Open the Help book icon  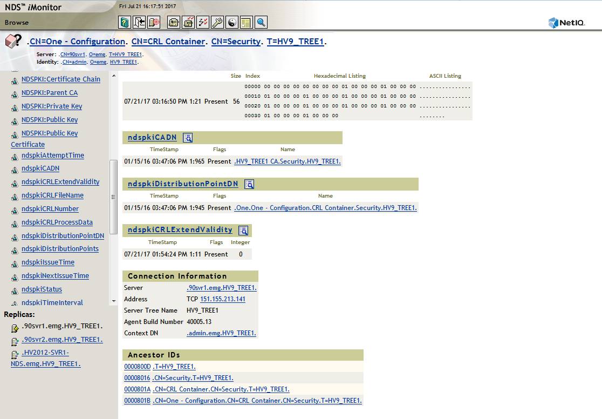[x=125, y=22]
